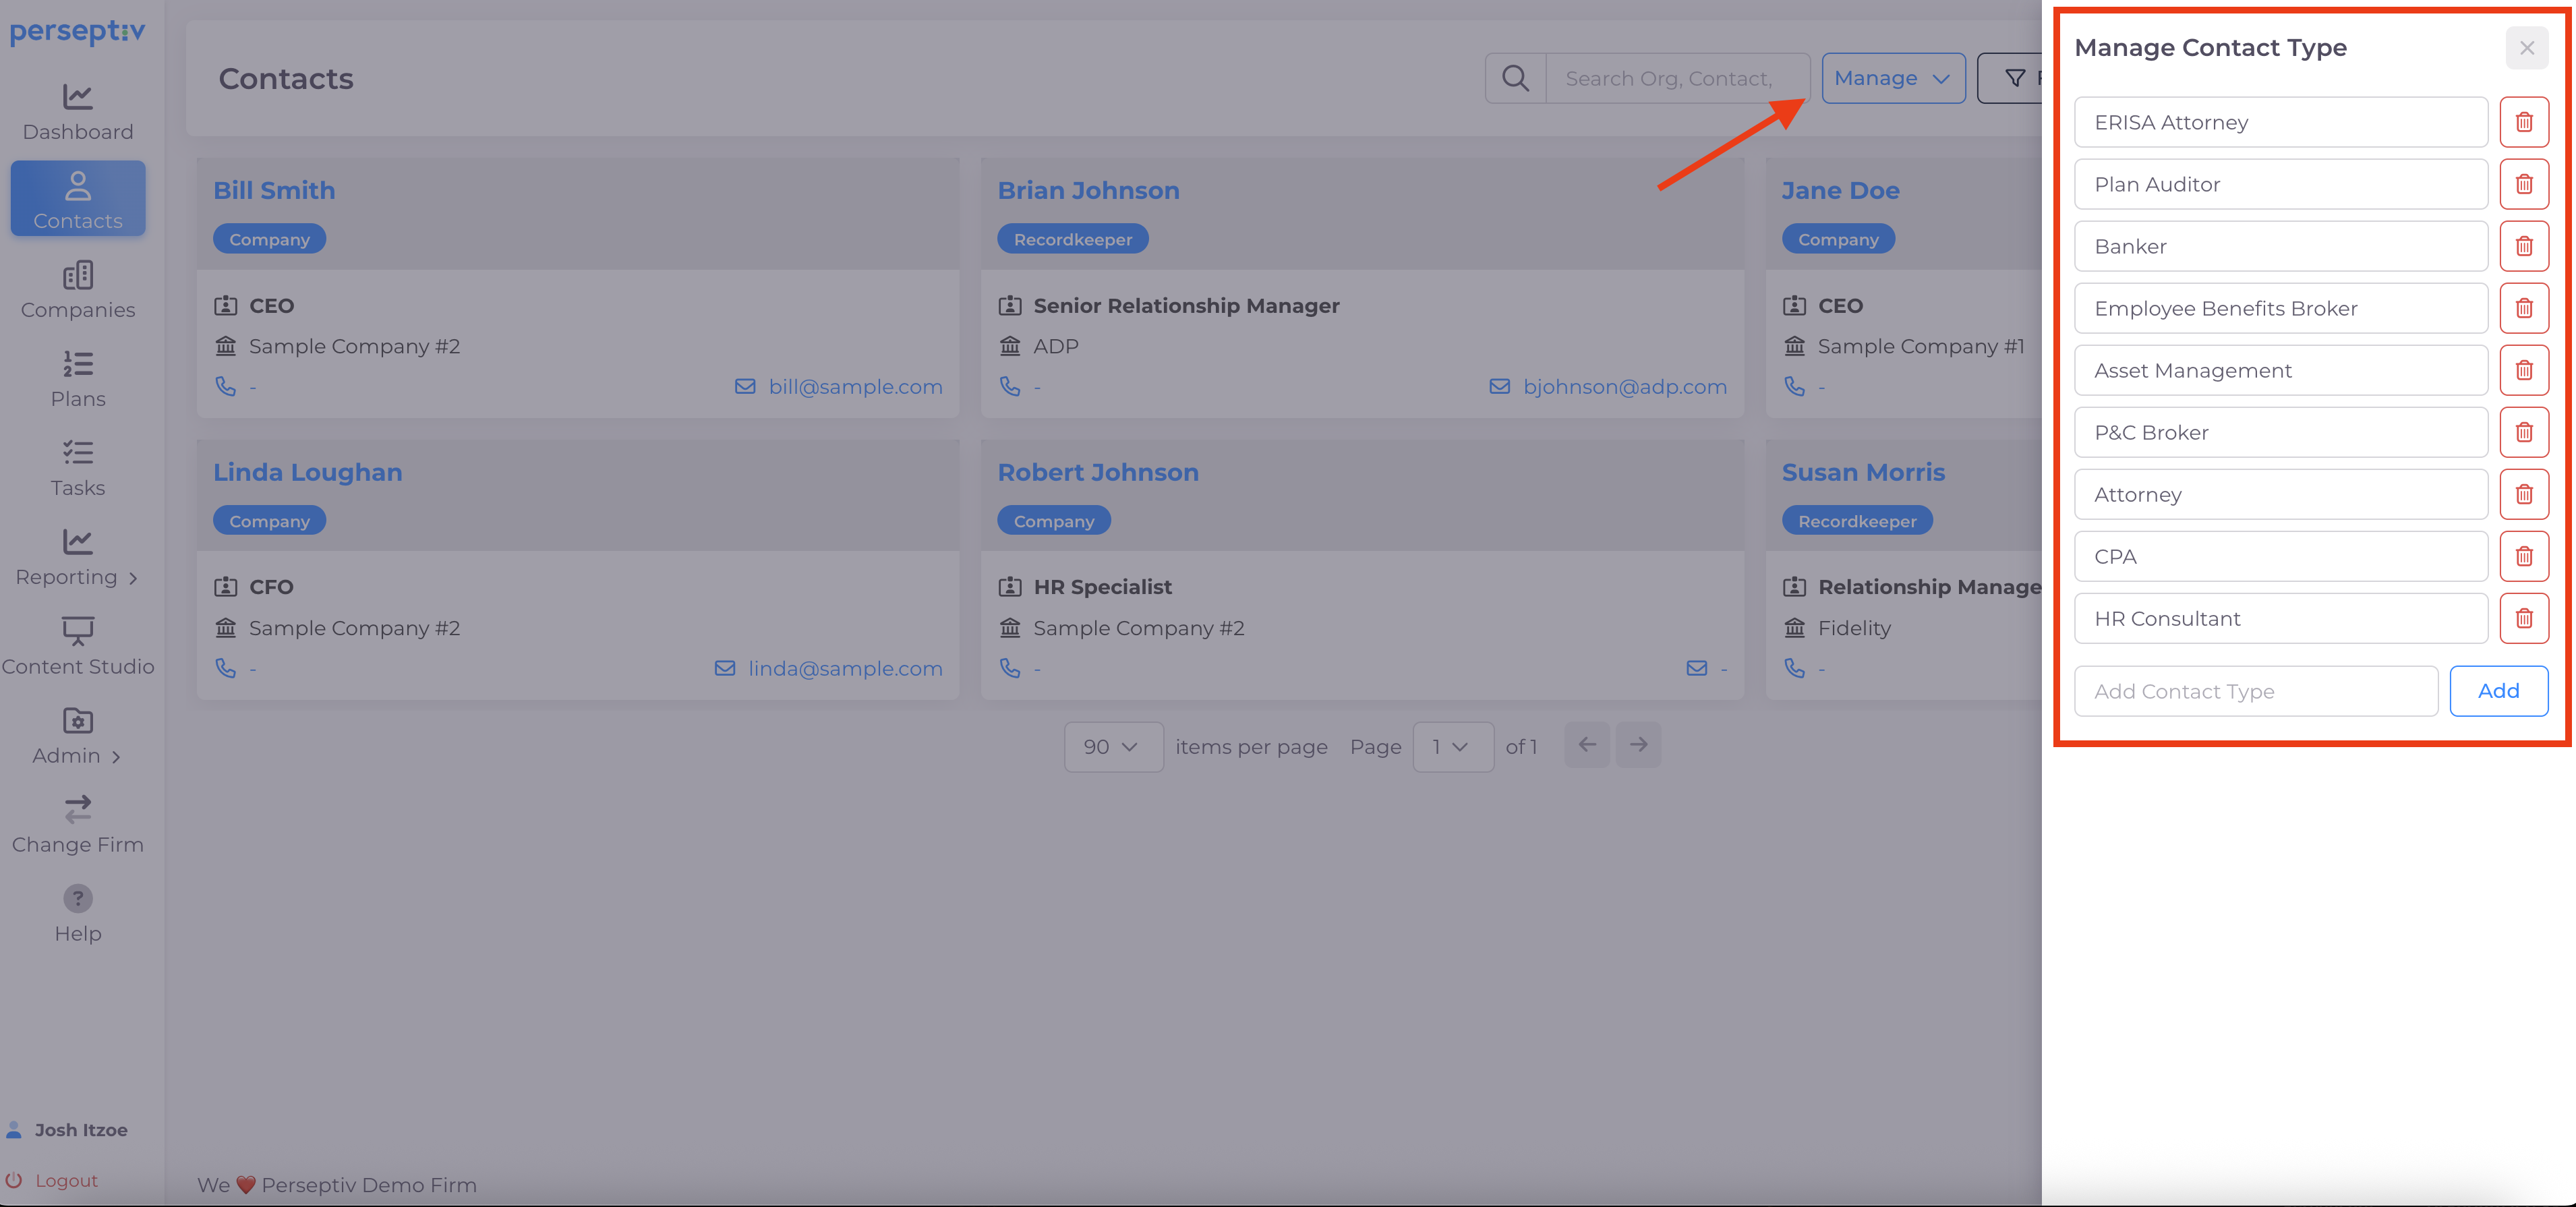This screenshot has height=1207, width=2576.
Task: Delete the P&C Broker entry
Action: [2523, 432]
